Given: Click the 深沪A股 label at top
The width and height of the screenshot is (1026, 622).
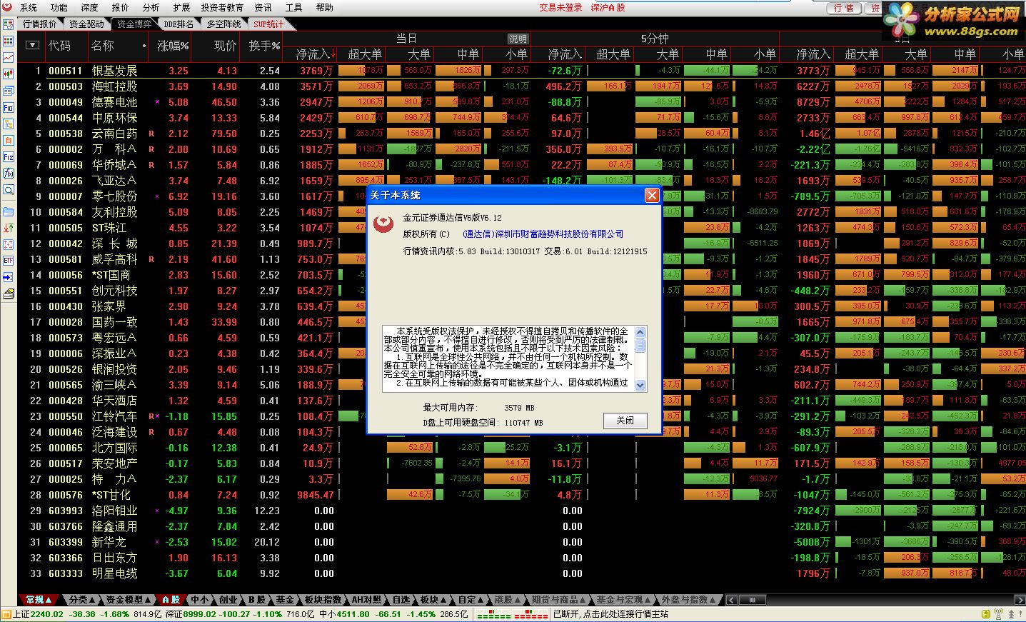Looking at the screenshot, I should (608, 7).
